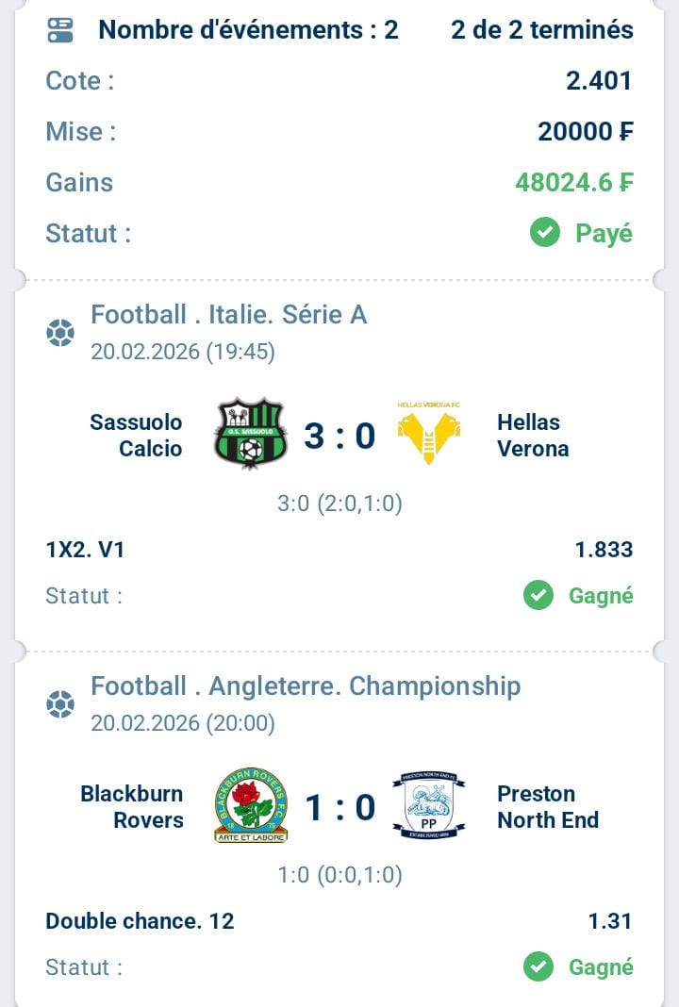This screenshot has height=1007, width=679.
Task: Click the Blackburn Rovers club crest
Action: (x=250, y=805)
